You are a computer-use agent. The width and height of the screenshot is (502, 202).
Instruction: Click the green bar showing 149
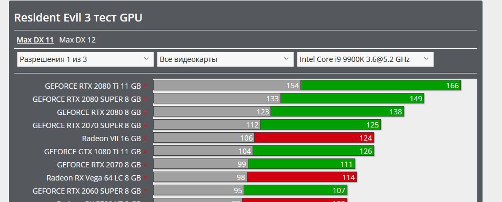click(x=352, y=98)
